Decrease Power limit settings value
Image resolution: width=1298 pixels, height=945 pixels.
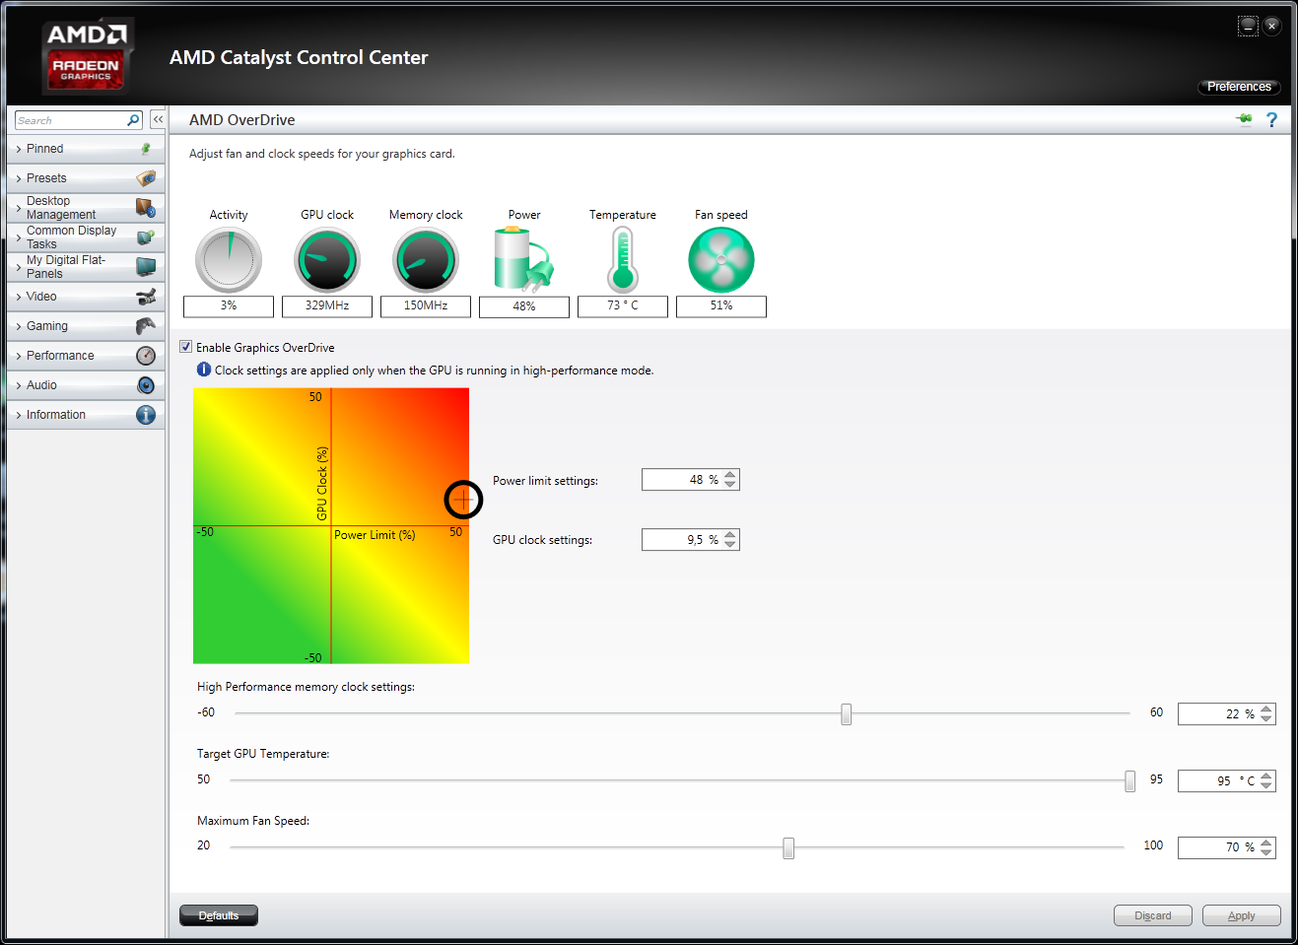[x=730, y=485]
